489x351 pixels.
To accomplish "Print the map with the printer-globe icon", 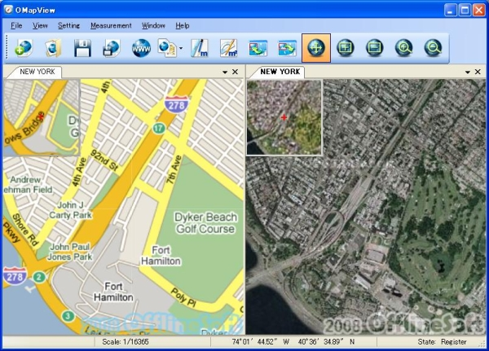I will [112, 48].
